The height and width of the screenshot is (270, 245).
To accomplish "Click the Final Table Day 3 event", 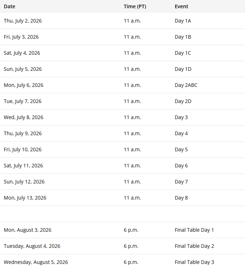I will (194, 262).
